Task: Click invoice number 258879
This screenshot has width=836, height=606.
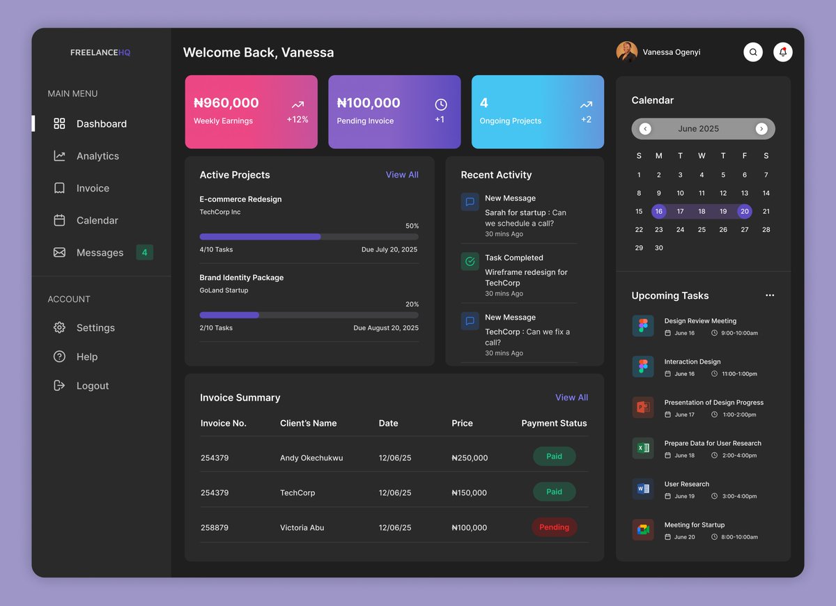Action: coord(215,527)
